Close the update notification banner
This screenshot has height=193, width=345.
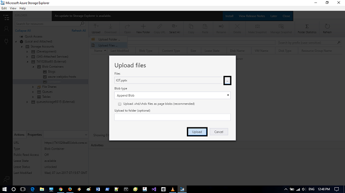tap(286, 16)
